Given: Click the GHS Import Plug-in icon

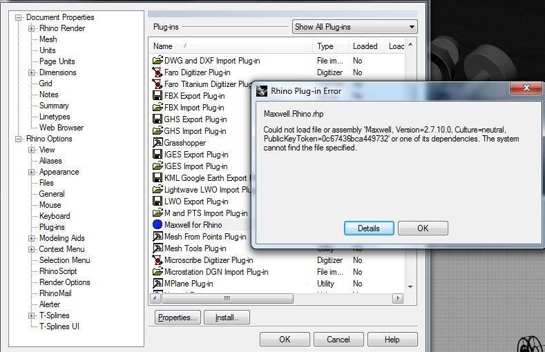Looking at the screenshot, I should (157, 131).
